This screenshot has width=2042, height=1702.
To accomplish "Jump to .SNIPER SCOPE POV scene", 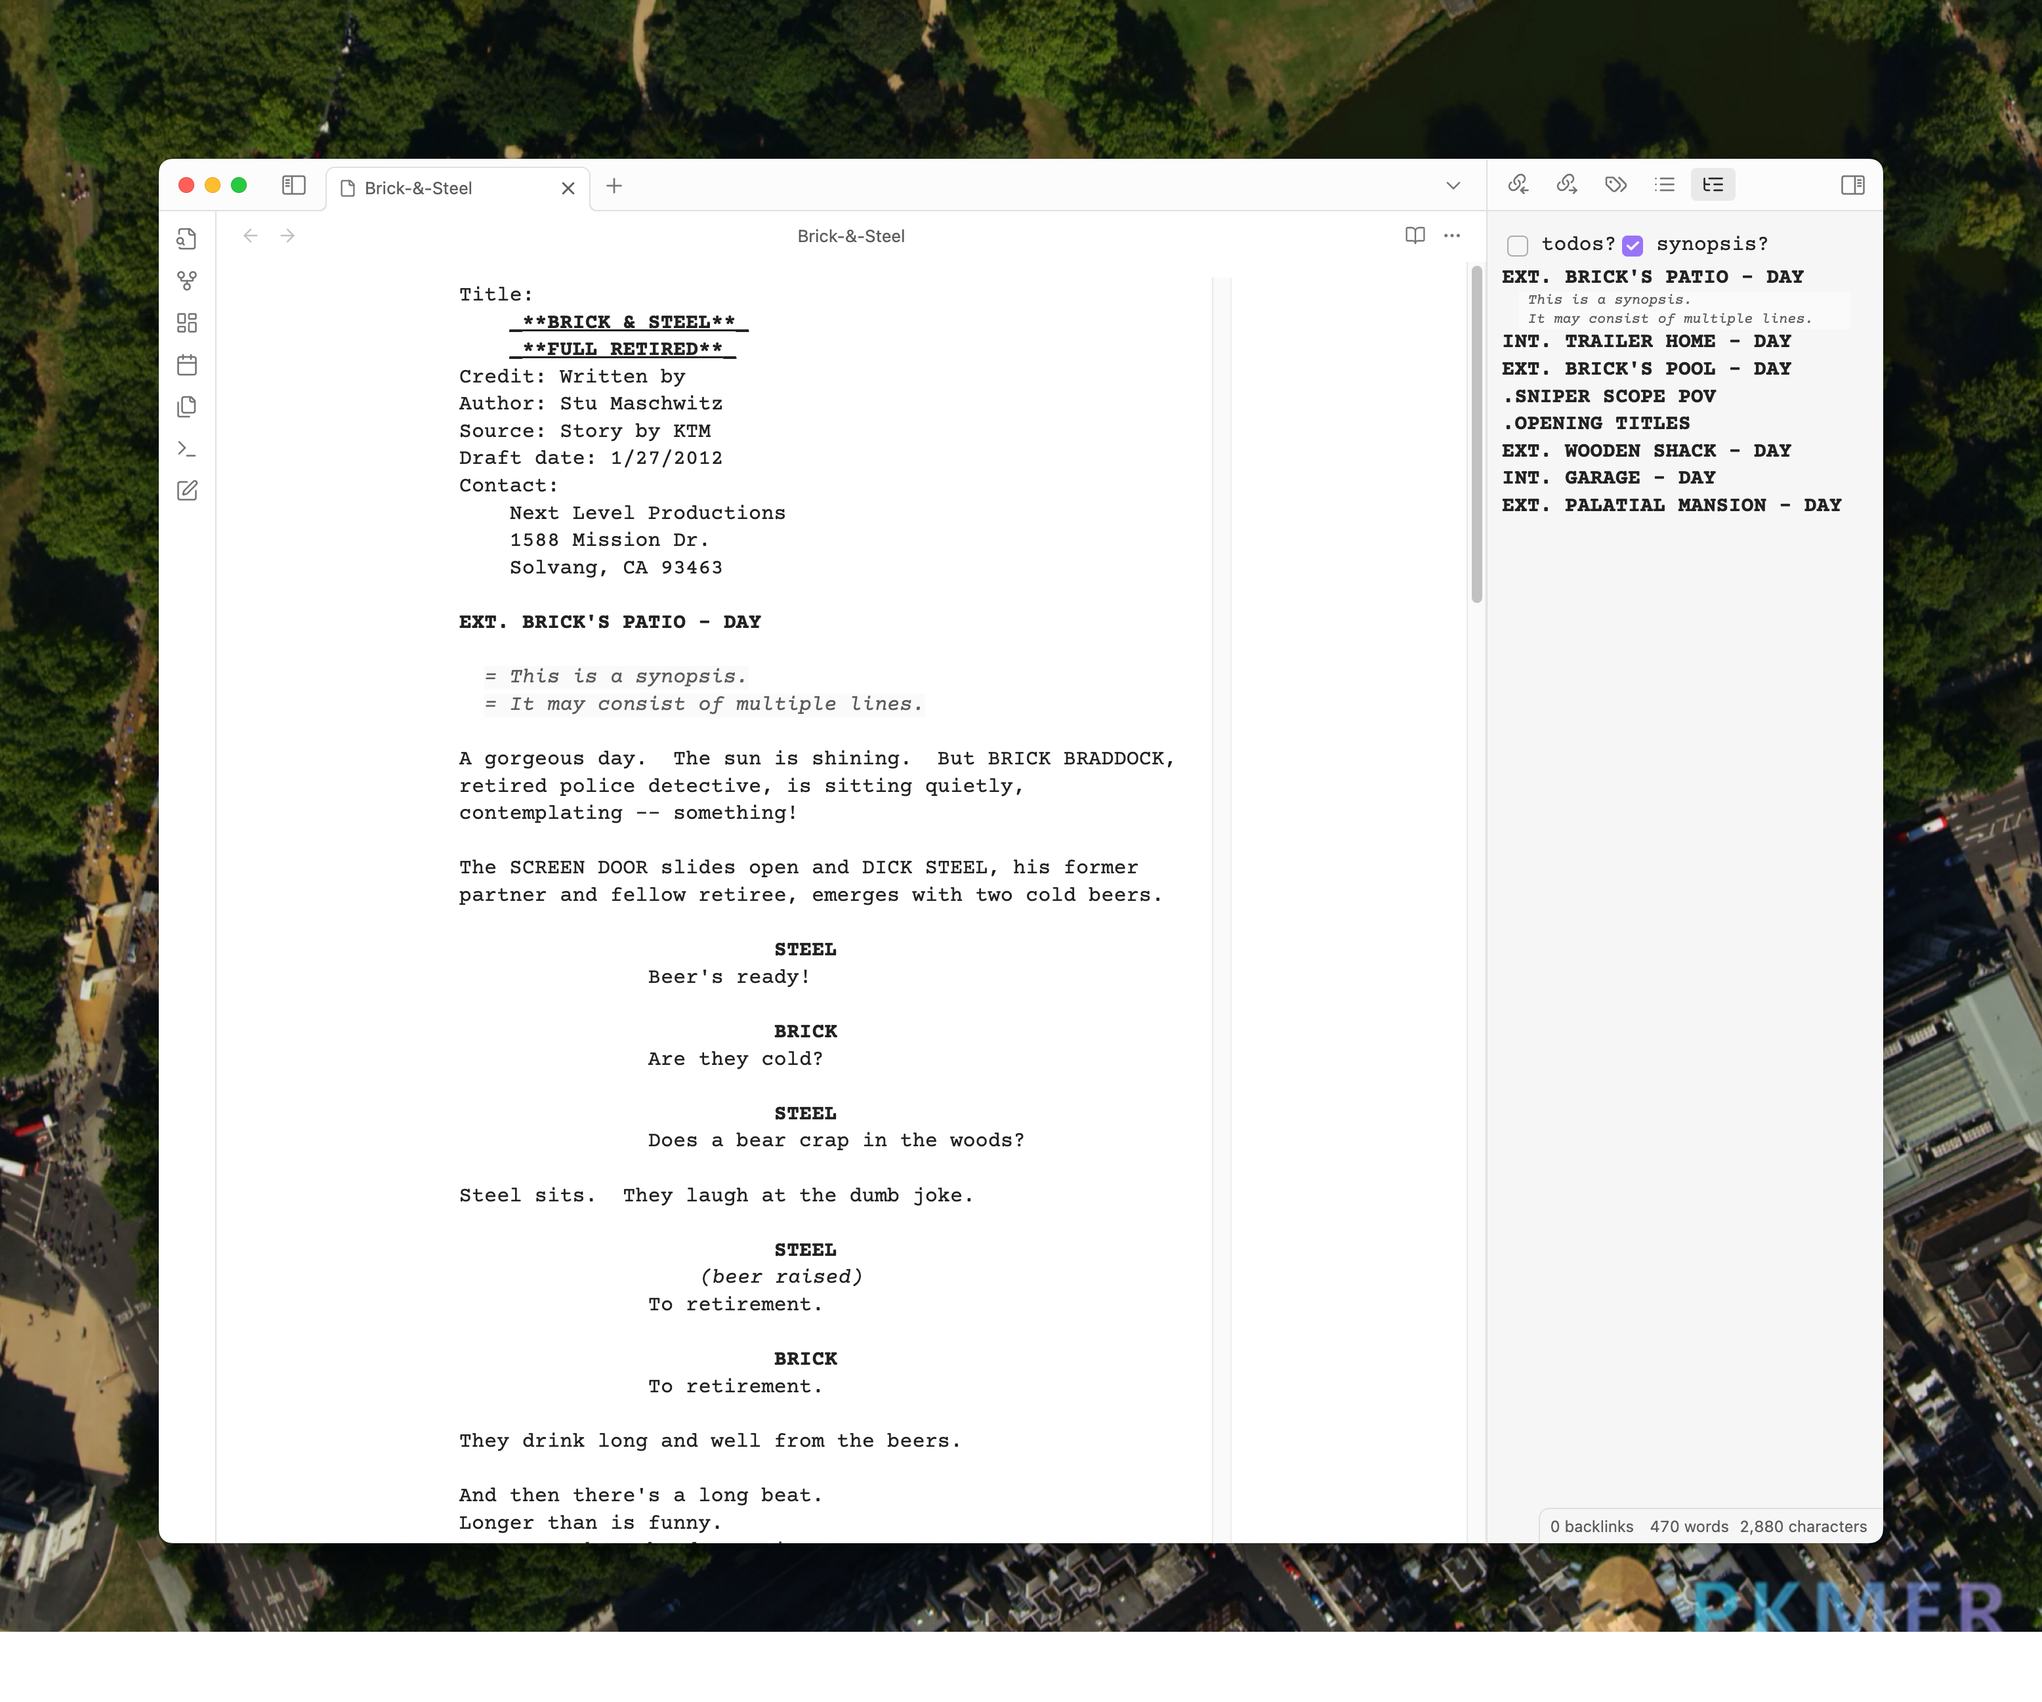I will click(1610, 396).
